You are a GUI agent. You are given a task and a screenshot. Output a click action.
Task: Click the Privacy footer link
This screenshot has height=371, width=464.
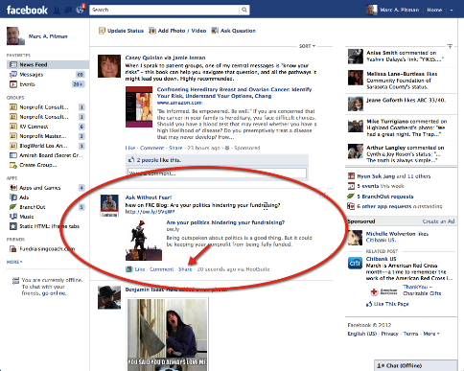pyautogui.click(x=390, y=334)
